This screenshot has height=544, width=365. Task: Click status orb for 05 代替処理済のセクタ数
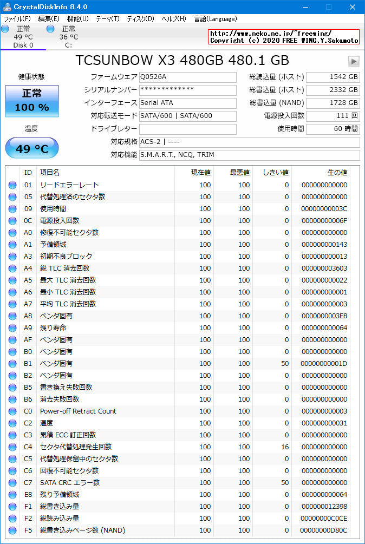click(12, 196)
